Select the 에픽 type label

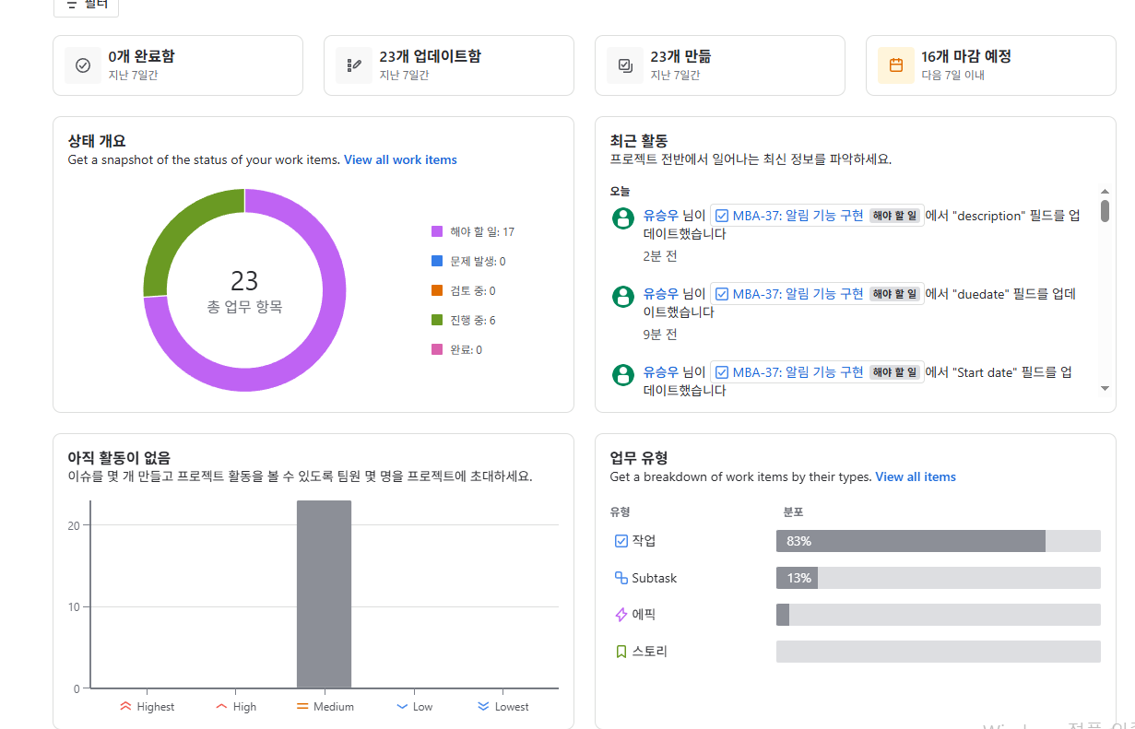(644, 615)
